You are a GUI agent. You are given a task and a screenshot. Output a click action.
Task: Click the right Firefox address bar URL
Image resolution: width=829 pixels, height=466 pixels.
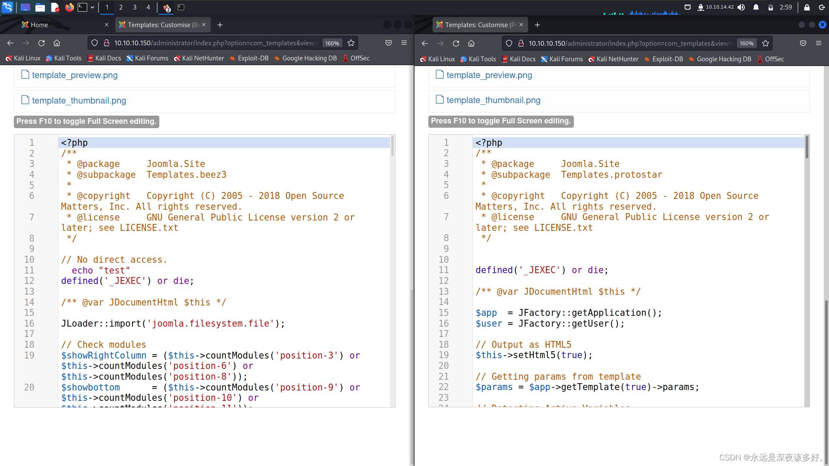[630, 44]
